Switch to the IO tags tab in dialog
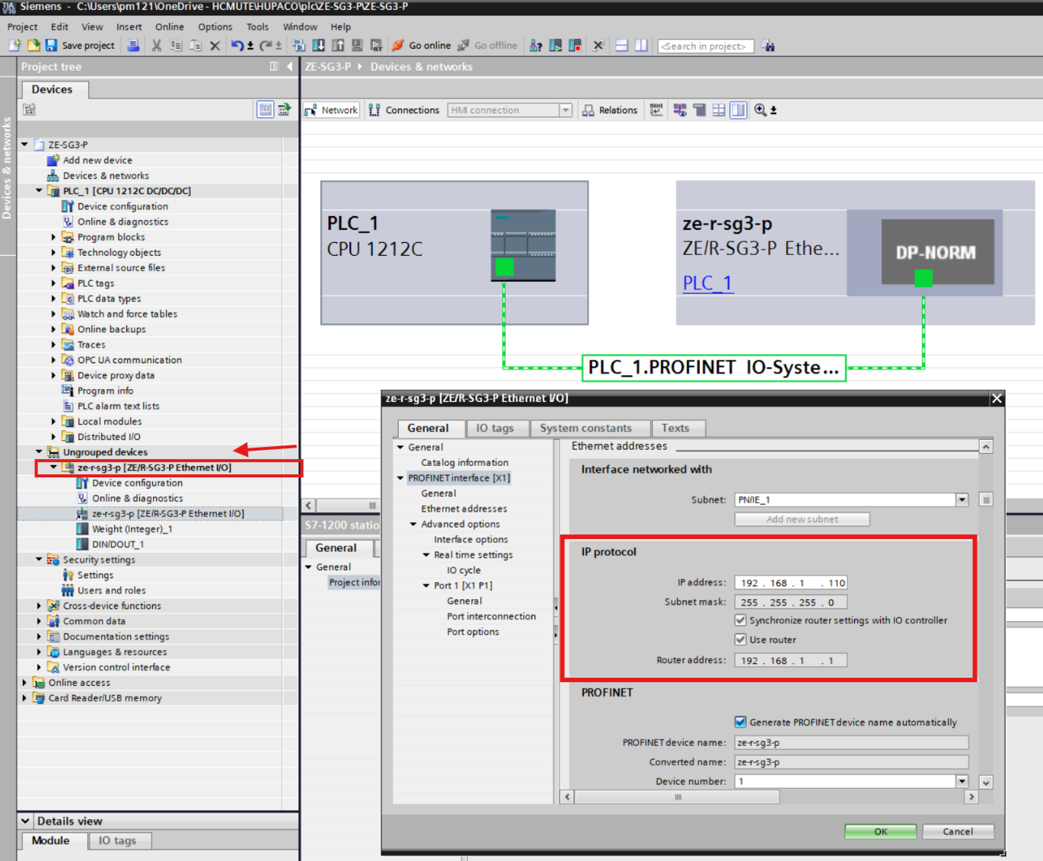The image size is (1043, 861). tap(495, 428)
